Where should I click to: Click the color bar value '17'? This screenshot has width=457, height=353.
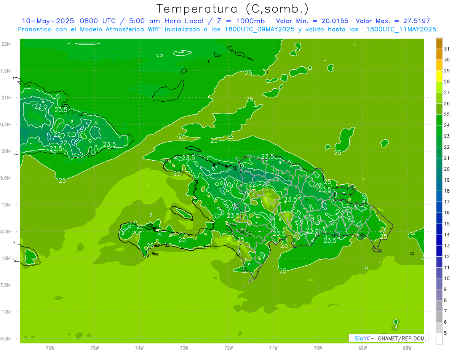tap(447, 202)
